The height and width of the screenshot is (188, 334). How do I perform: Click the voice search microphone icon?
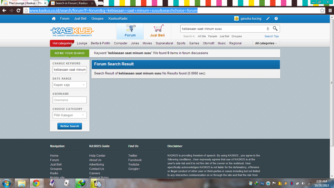[x=268, y=29]
